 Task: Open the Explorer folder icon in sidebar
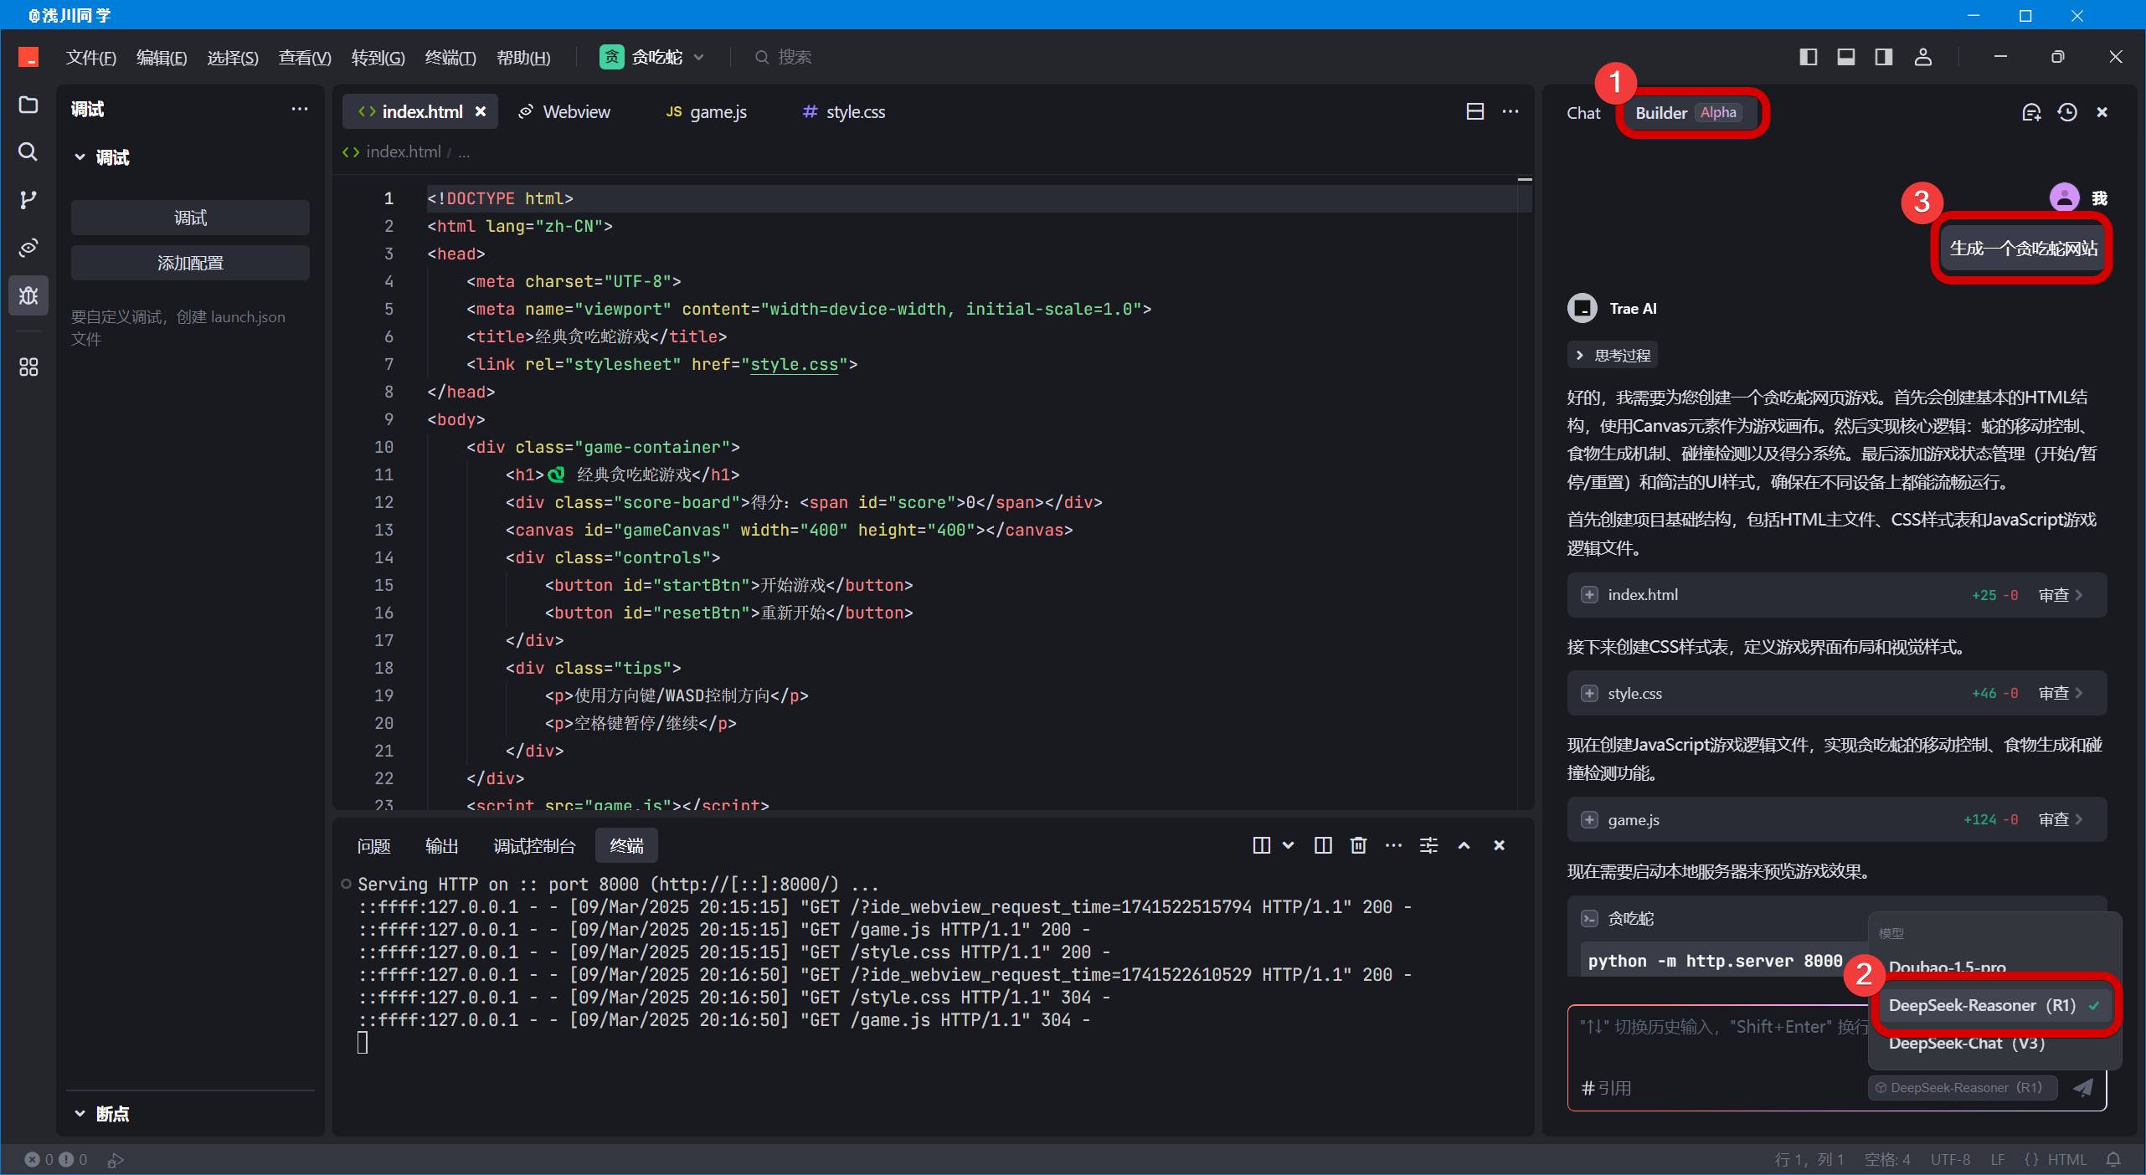28,105
